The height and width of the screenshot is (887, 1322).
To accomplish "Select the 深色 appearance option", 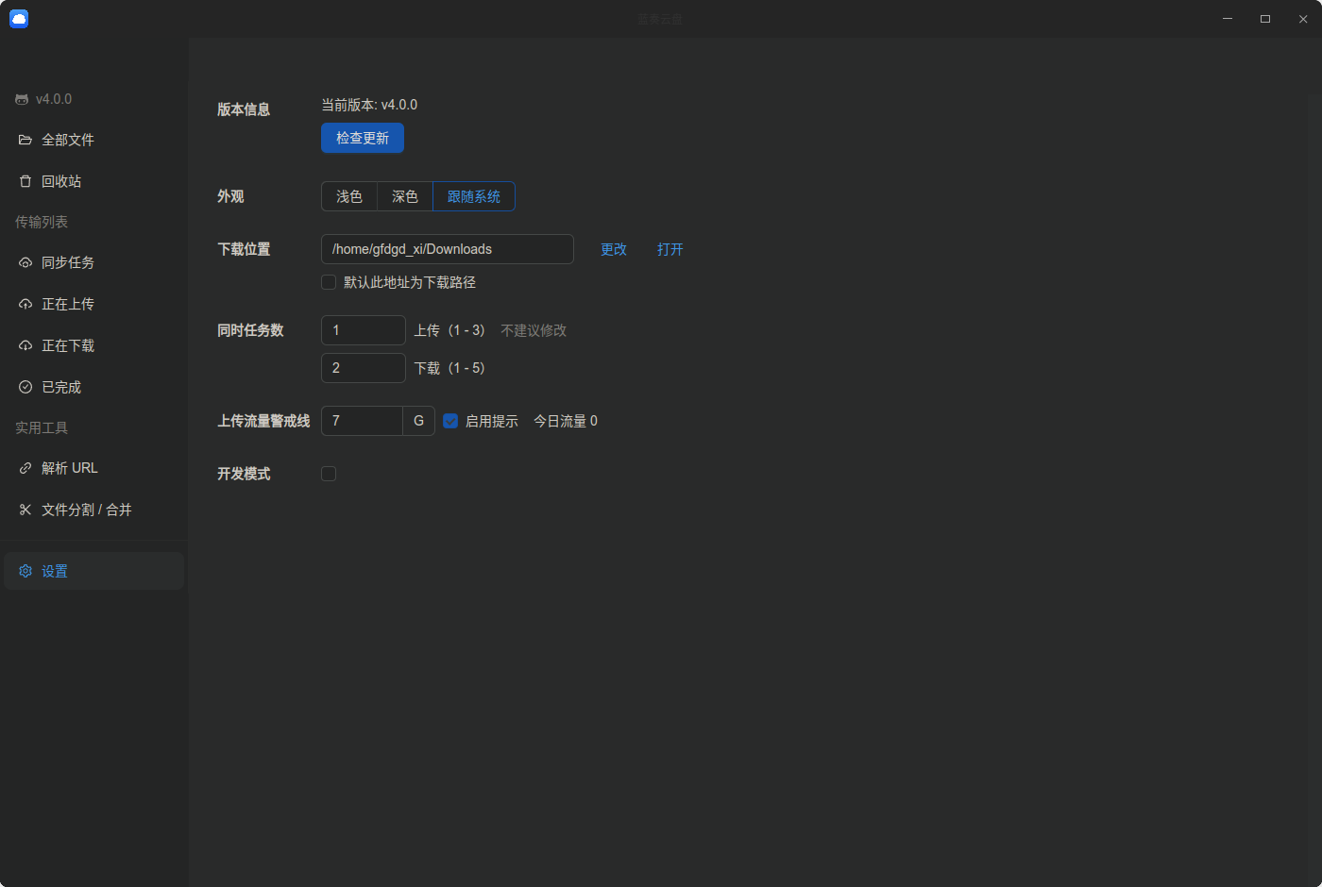I will (405, 196).
